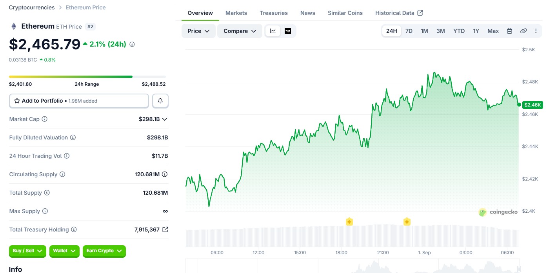Click the bell price alert button
The width and height of the screenshot is (547, 273).
point(160,101)
